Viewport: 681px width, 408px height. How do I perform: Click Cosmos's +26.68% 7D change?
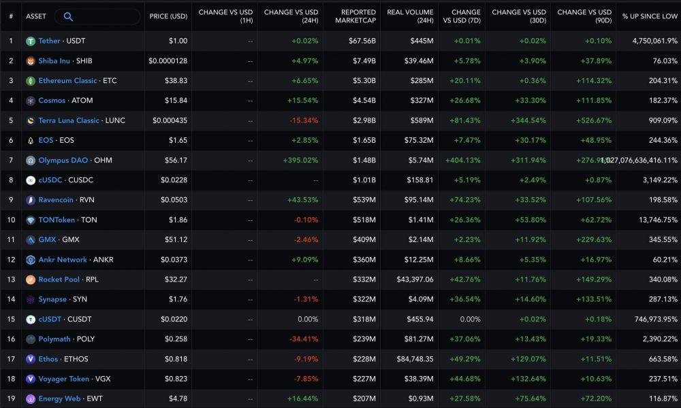coord(465,101)
